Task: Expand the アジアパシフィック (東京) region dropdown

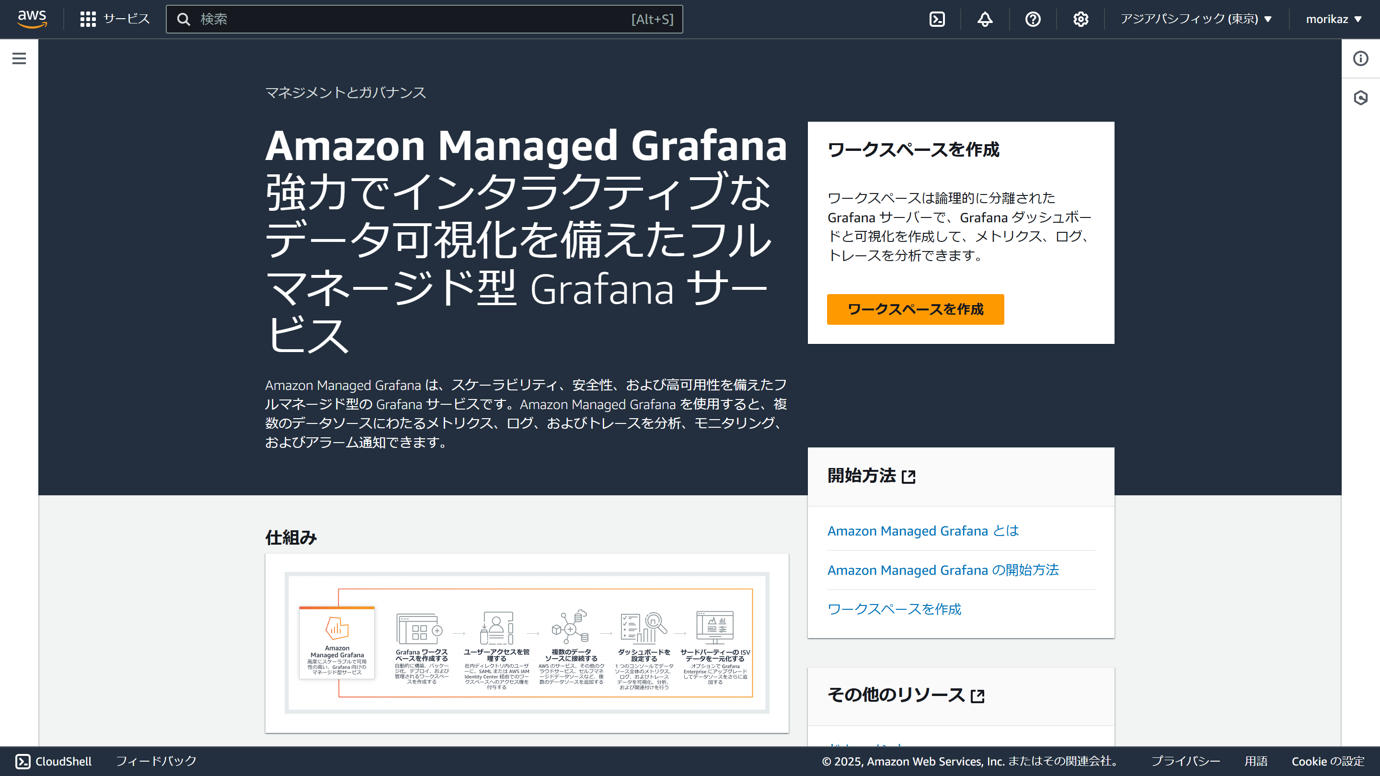Action: [x=1196, y=19]
